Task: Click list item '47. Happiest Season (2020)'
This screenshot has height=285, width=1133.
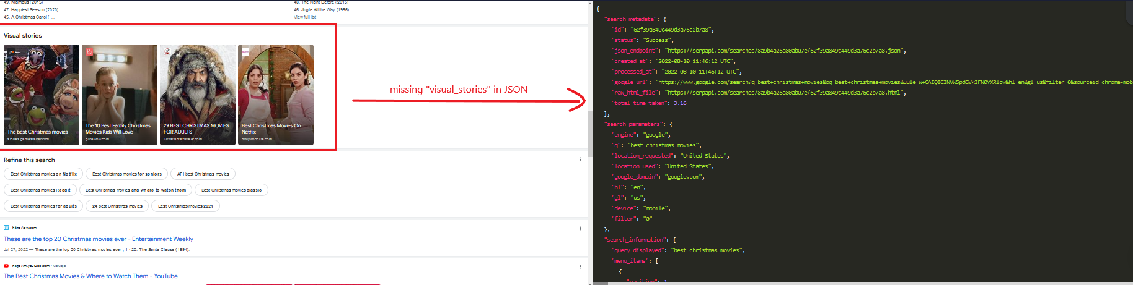Action: (x=31, y=10)
